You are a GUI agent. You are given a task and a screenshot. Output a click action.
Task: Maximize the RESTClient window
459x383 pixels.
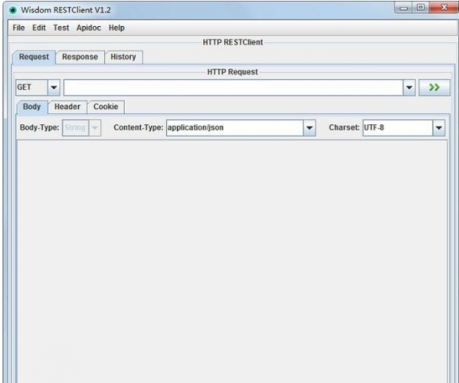point(421,8)
